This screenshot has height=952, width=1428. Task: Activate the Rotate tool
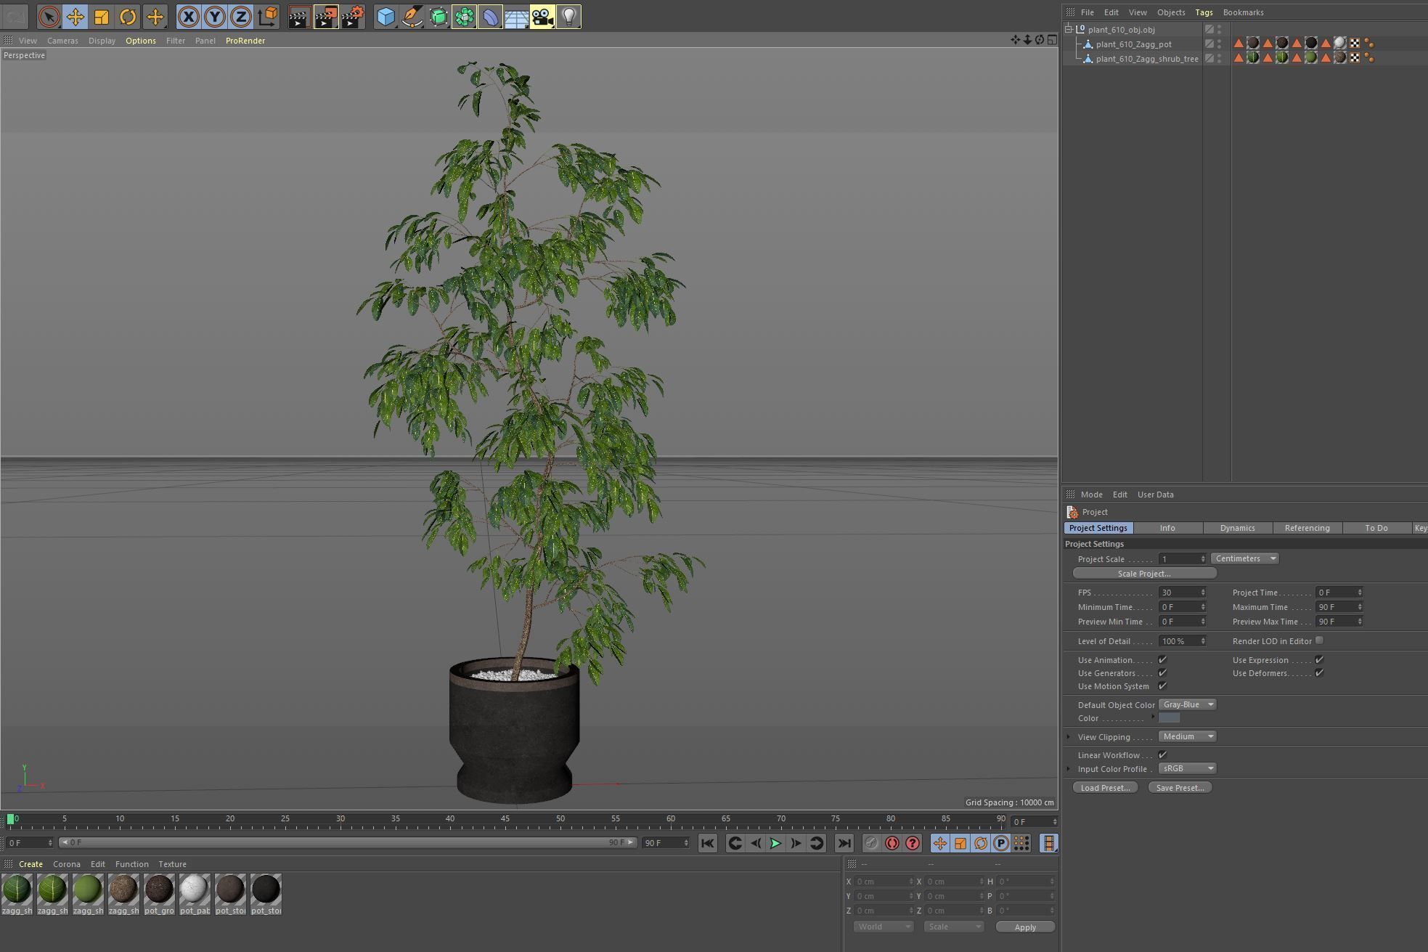(x=128, y=17)
